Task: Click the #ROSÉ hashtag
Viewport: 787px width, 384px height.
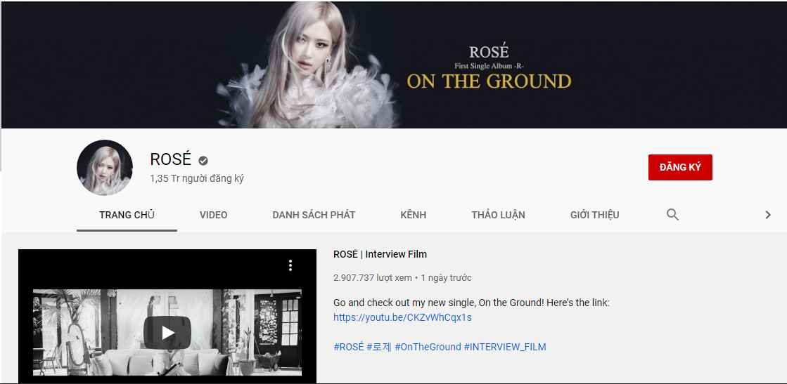Action: [x=348, y=346]
